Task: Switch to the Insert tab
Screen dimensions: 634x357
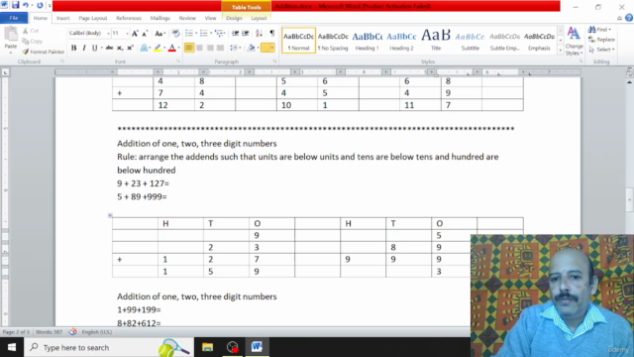Action: [x=63, y=18]
